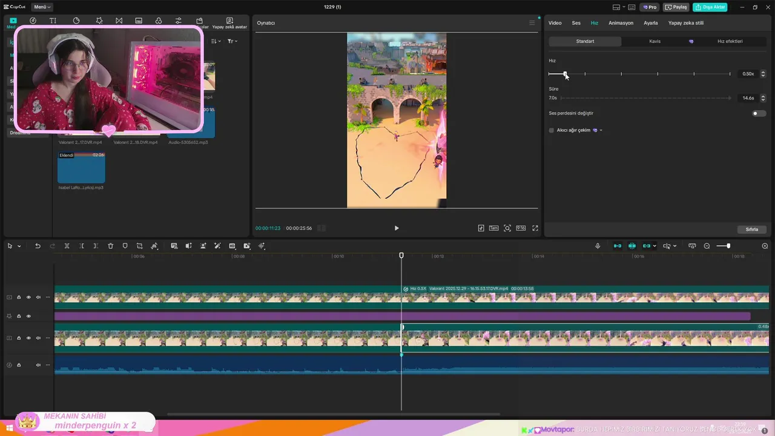Image resolution: width=775 pixels, height=436 pixels.
Task: Click the fullscreen preview icon
Action: click(535, 228)
